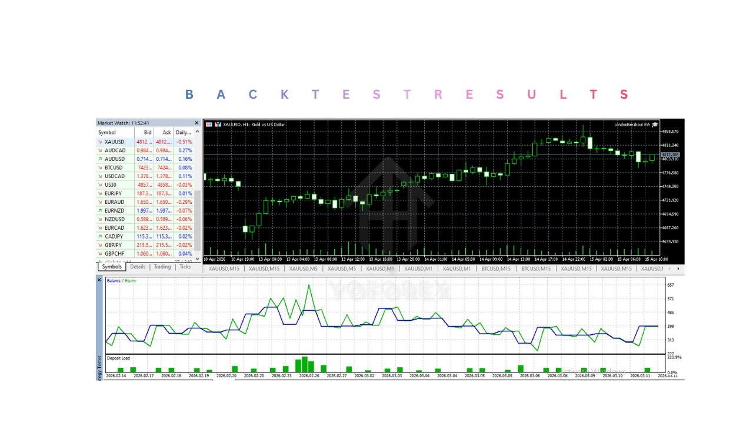Click the downtrend arrow icon next to BTCUSD
This screenshot has width=753, height=423.
pyautogui.click(x=99, y=167)
